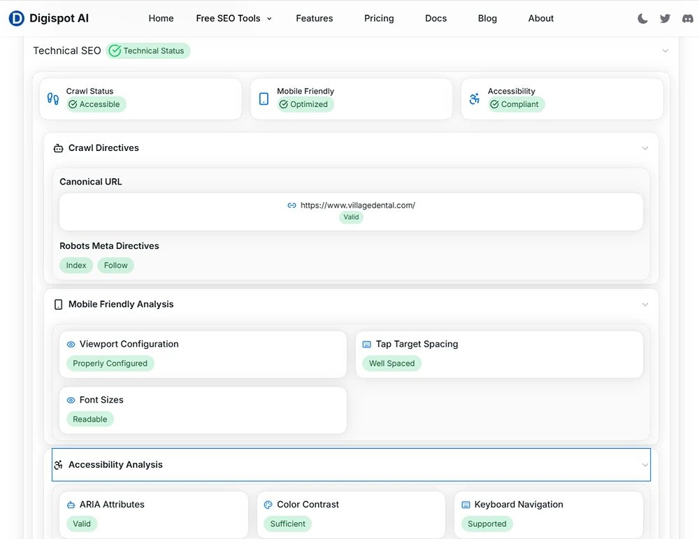Open the Features page
This screenshot has height=539, width=699.
[315, 18]
